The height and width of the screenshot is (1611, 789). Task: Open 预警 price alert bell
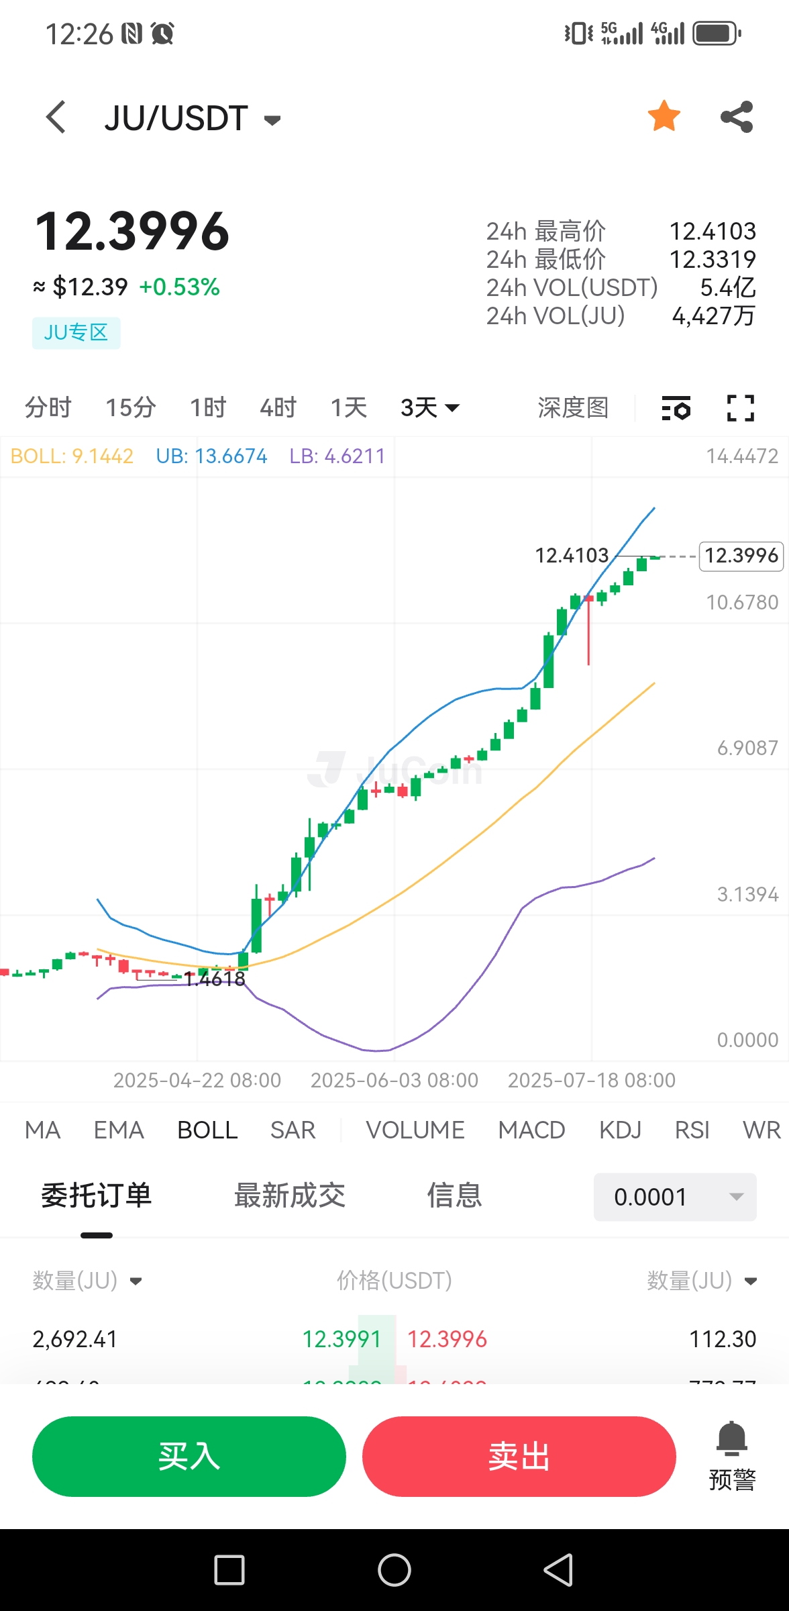[x=732, y=1456]
